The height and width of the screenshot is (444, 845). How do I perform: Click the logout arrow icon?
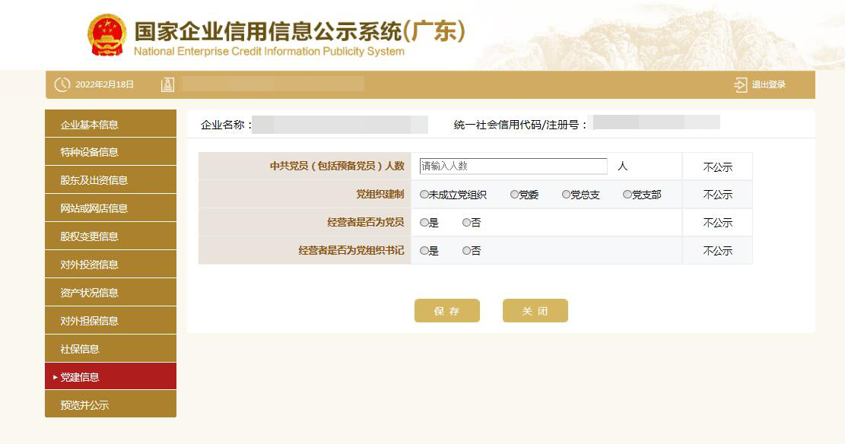741,84
